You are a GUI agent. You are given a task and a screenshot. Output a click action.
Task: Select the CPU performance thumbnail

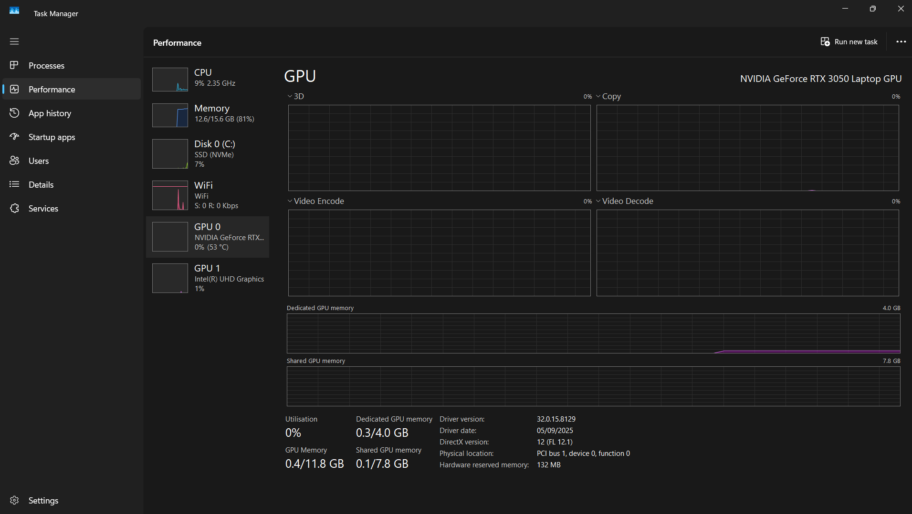coord(170,79)
